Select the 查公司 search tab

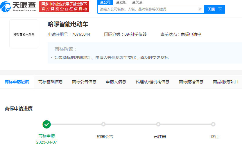[105, 2]
